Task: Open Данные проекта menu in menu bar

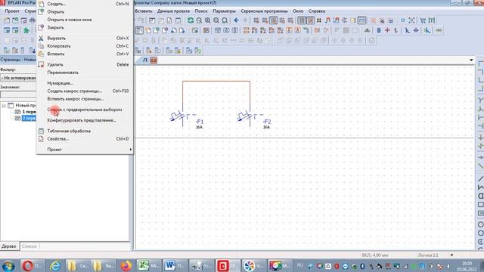Action: (x=173, y=11)
